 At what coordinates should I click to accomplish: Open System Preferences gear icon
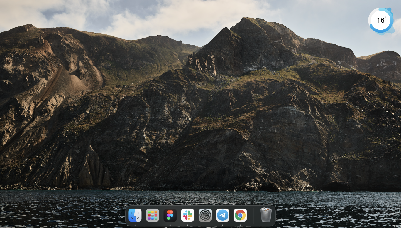(x=205, y=215)
